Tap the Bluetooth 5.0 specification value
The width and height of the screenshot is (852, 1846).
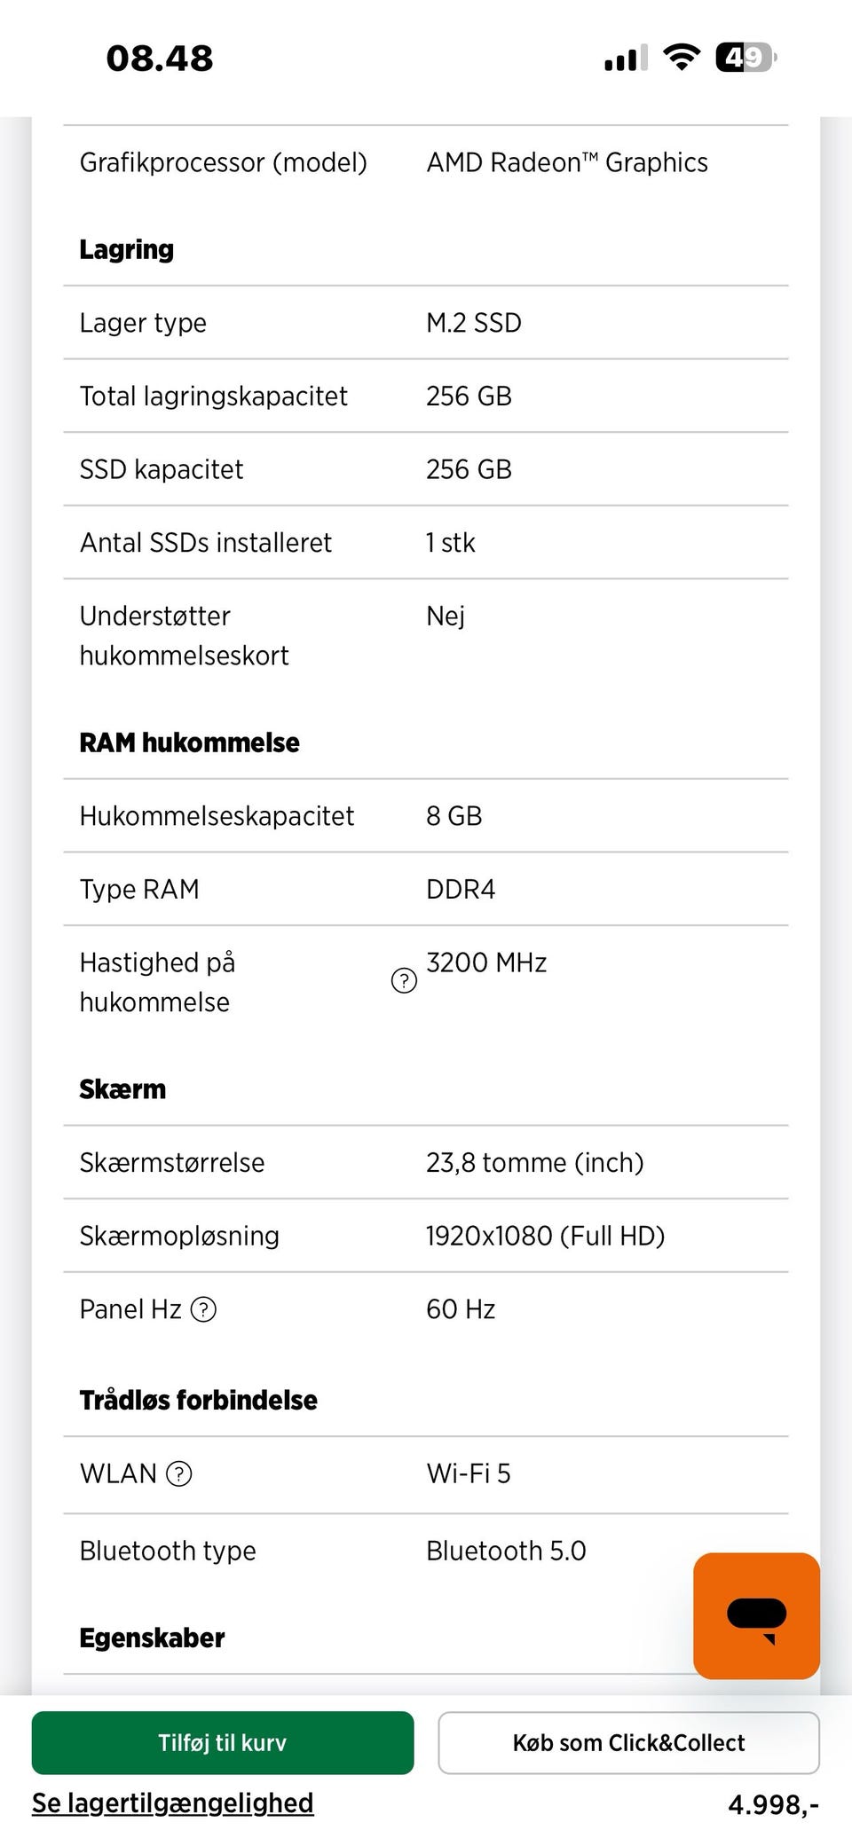(x=506, y=1551)
